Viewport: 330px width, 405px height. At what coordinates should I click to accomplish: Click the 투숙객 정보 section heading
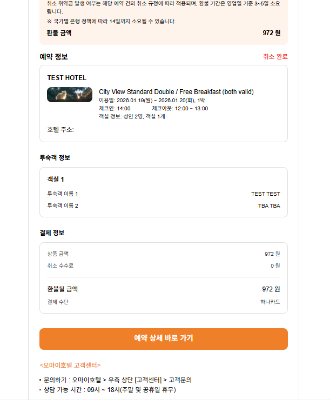(55, 158)
